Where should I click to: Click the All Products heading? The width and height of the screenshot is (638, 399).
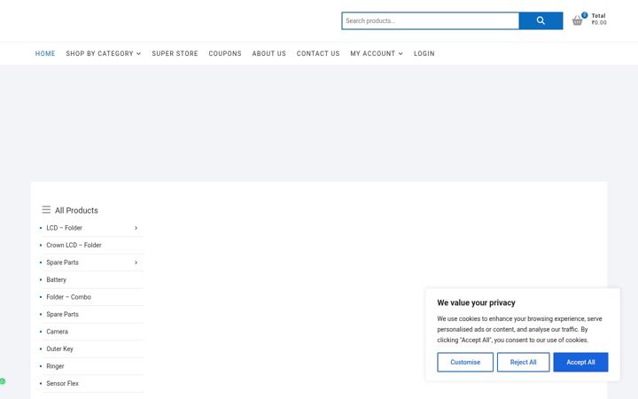coord(76,210)
